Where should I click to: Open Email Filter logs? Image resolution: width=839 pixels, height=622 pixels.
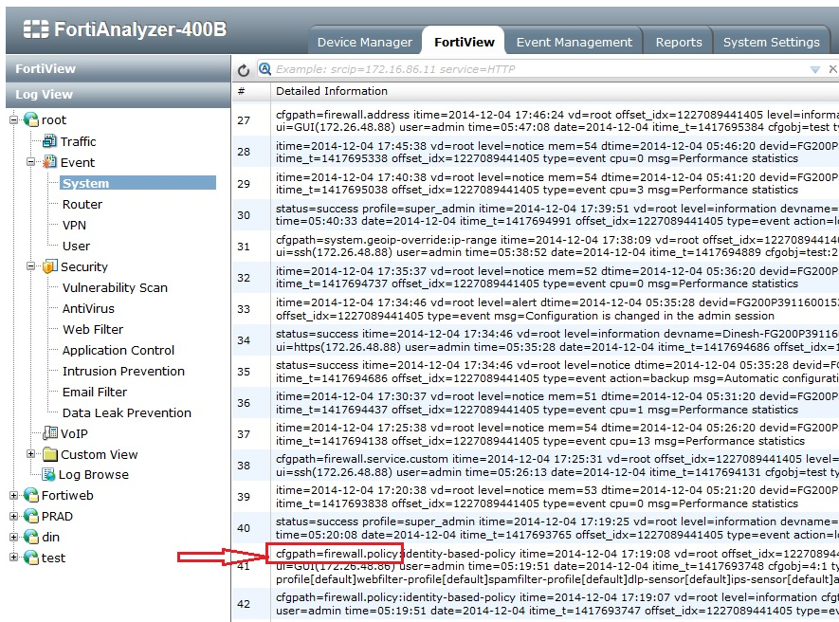coord(95,392)
